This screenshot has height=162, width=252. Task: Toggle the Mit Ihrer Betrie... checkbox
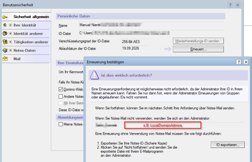[61, 103]
